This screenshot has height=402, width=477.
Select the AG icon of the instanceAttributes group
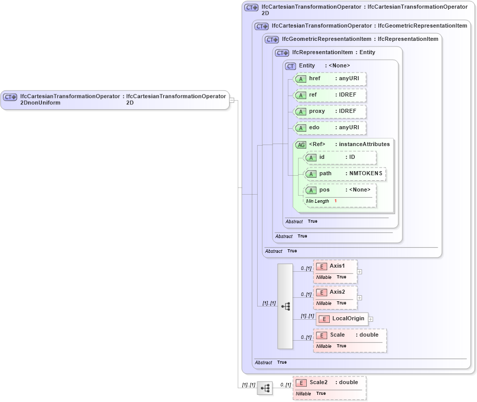pos(301,145)
